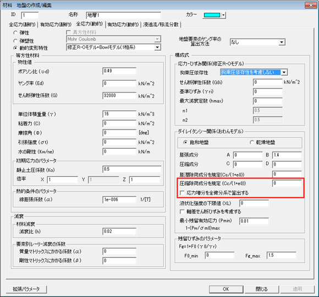The height and width of the screenshot is (297, 319).
Task: Select the 弾塑性 radio option
Action: click(x=15, y=41)
